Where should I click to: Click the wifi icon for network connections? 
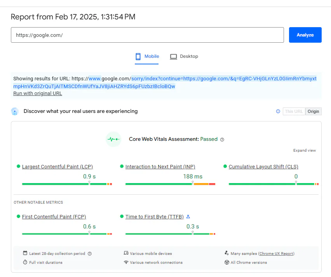tap(126, 262)
